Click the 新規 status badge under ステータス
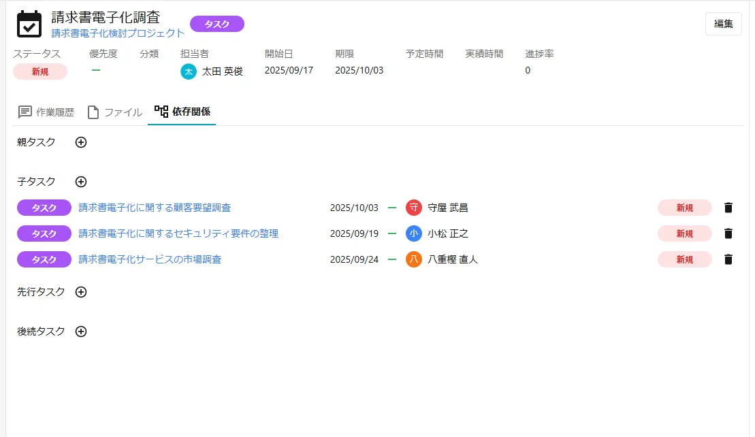755x437 pixels. [40, 71]
